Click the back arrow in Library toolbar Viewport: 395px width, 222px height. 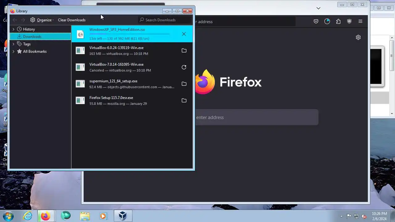15,20
